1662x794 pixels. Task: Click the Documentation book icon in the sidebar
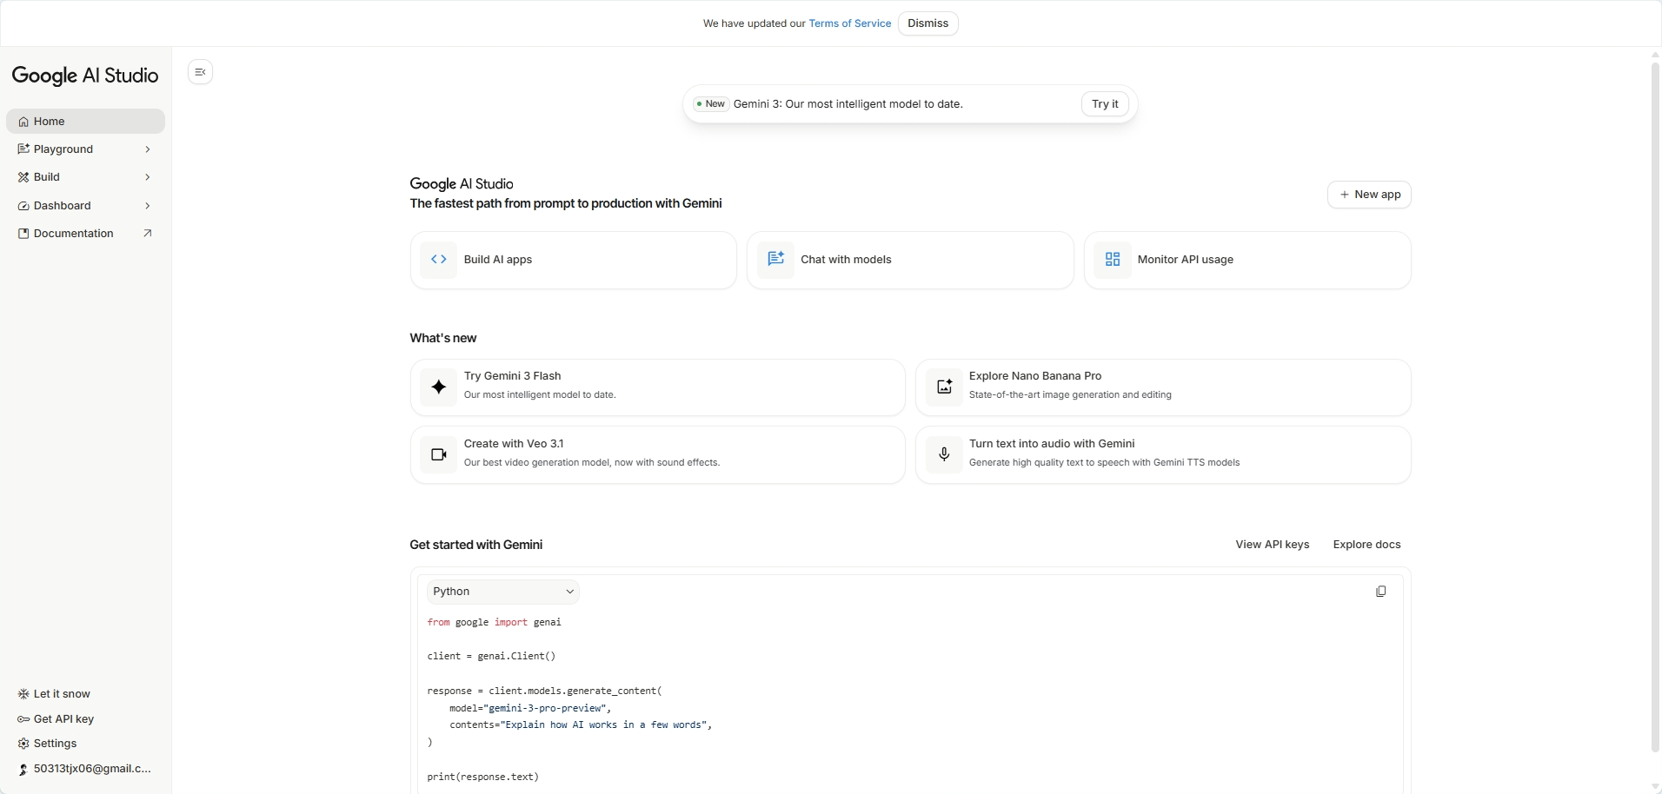23,234
